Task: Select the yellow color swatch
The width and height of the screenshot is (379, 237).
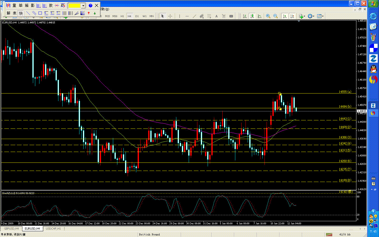Action: point(74,6)
